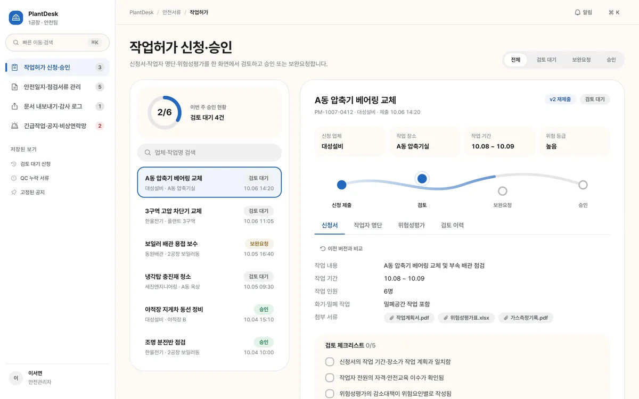Viewport: 639px width, 399px height.
Task: Click the 검토 step marker
Action: click(x=422, y=179)
